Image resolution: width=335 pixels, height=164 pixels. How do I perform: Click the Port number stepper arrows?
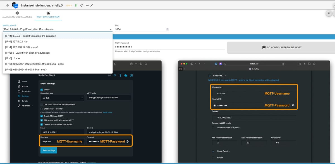tap(167, 29)
